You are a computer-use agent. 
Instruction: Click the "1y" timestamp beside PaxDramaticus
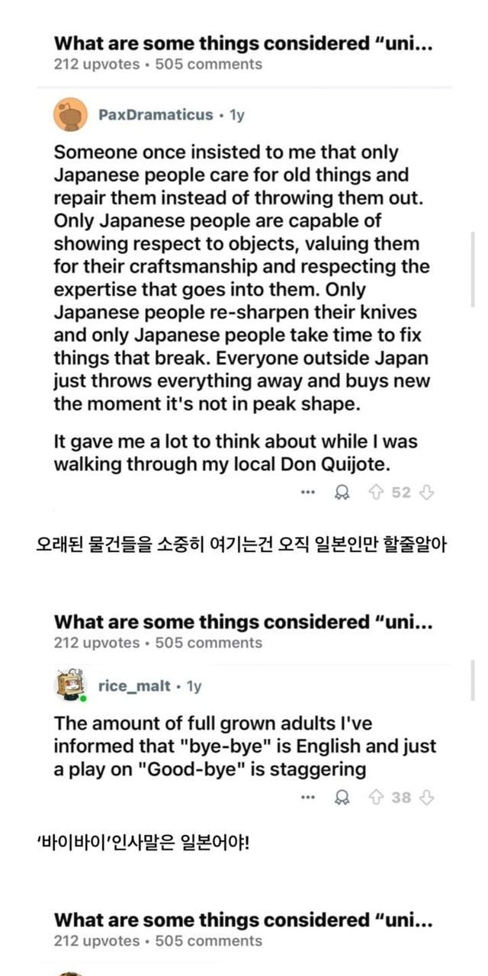tap(236, 115)
